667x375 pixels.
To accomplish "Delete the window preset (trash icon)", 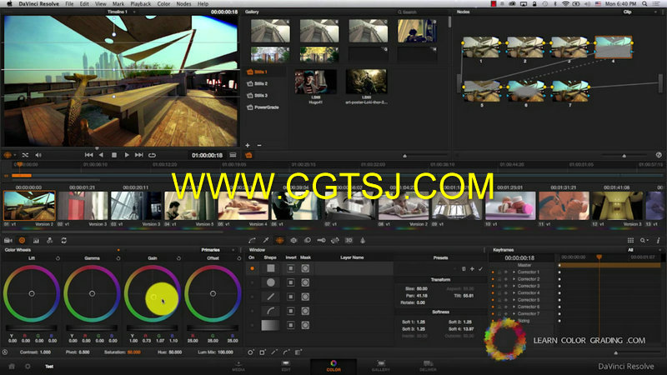I will 464,268.
